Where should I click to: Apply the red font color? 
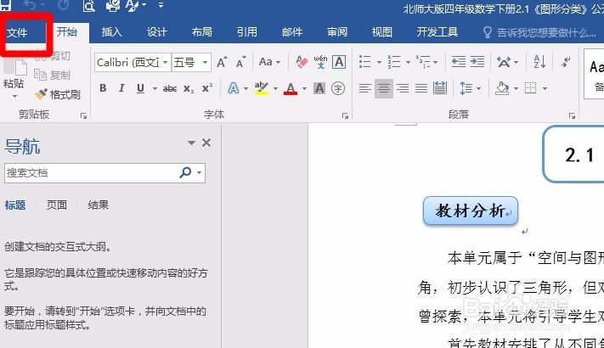pyautogui.click(x=291, y=88)
